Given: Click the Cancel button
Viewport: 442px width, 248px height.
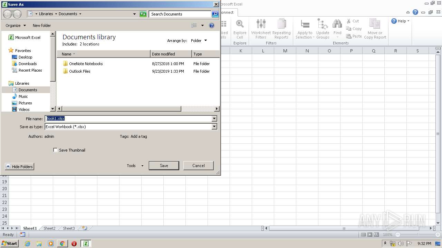Looking at the screenshot, I should (x=199, y=166).
